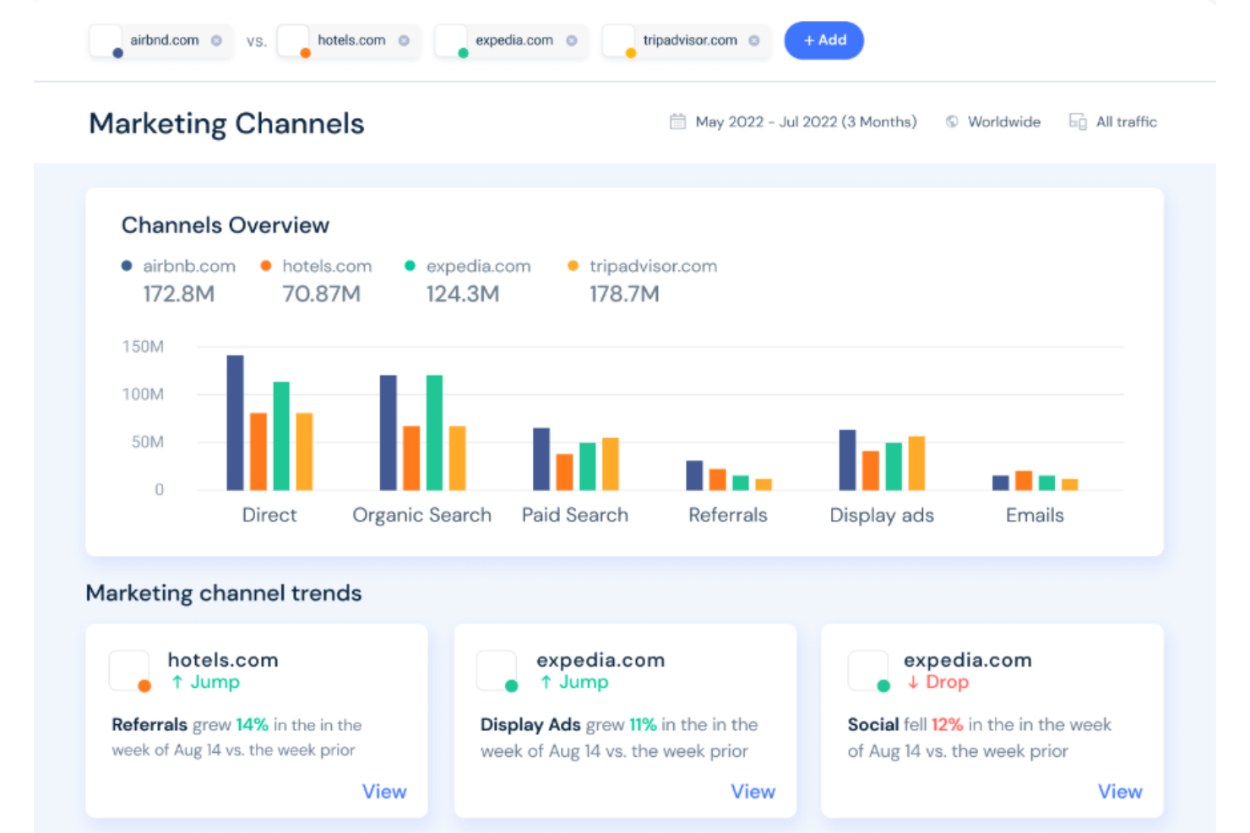Screen dimensions: 1250x833
Task: Remove expedia.com chip using its x icon
Action: pos(572,41)
